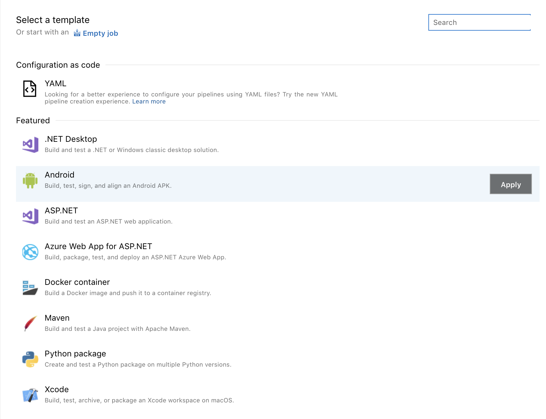Click the green Android robot icon

tap(30, 180)
